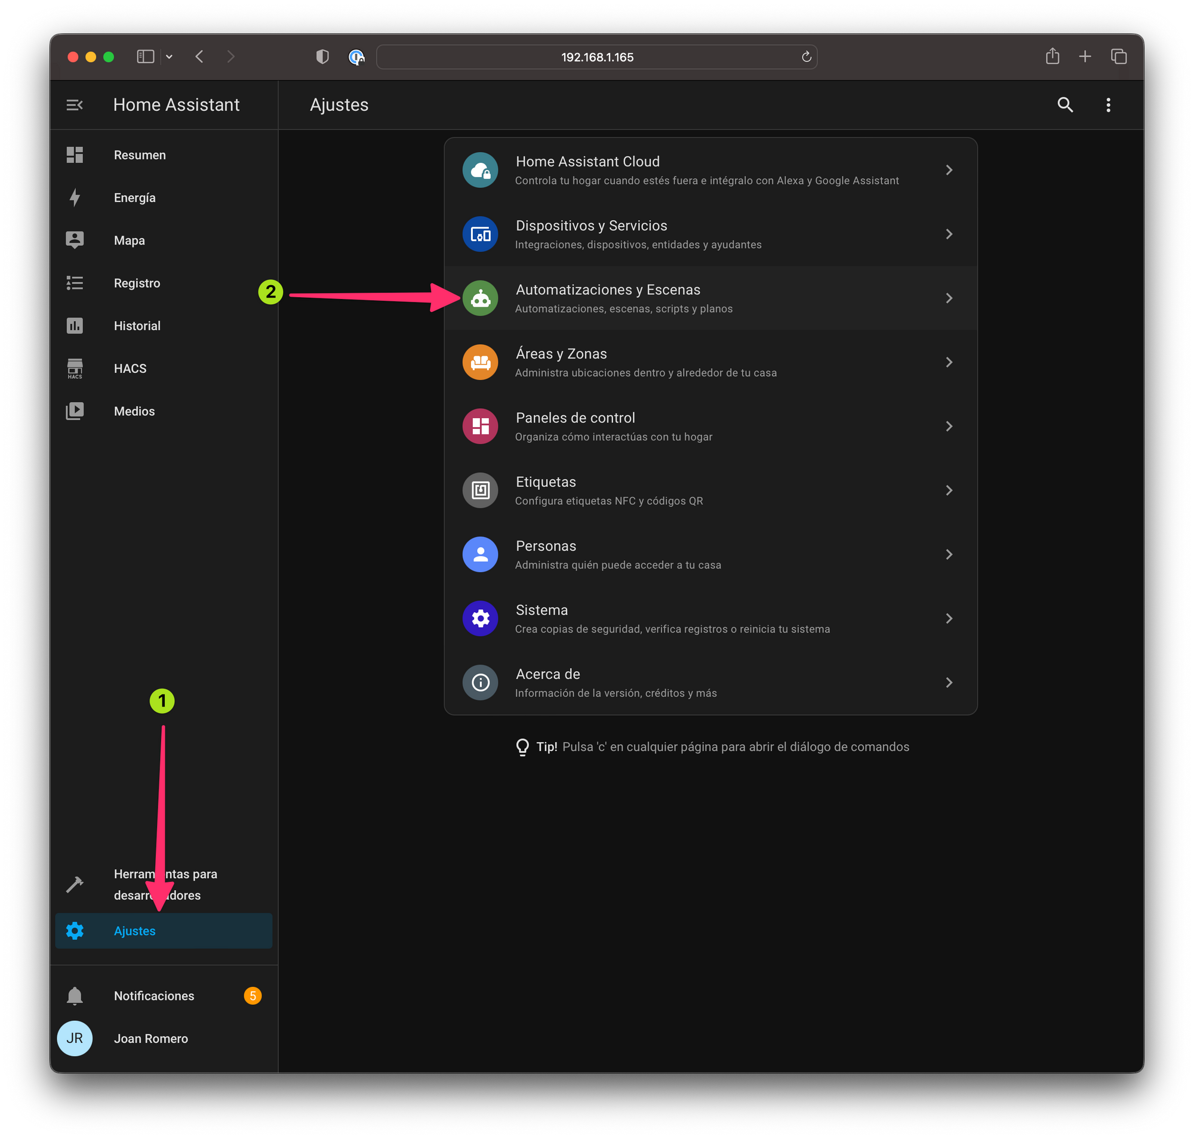Open the HACS store icon
The width and height of the screenshot is (1194, 1139).
[75, 369]
